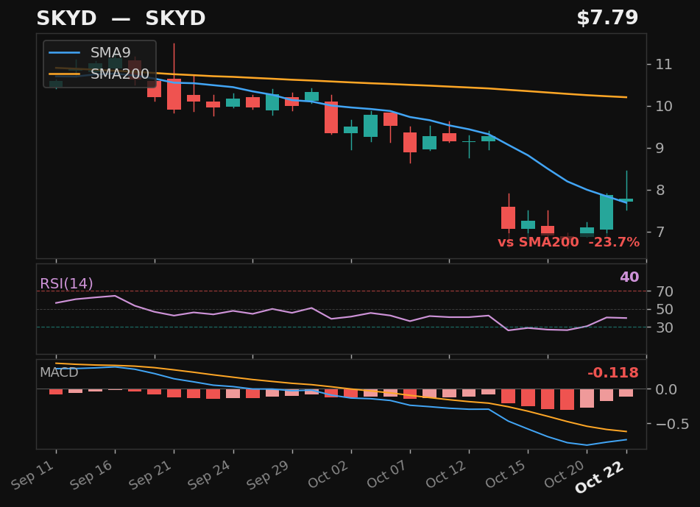Click the SKYD — SKYD chart title

click(121, 18)
